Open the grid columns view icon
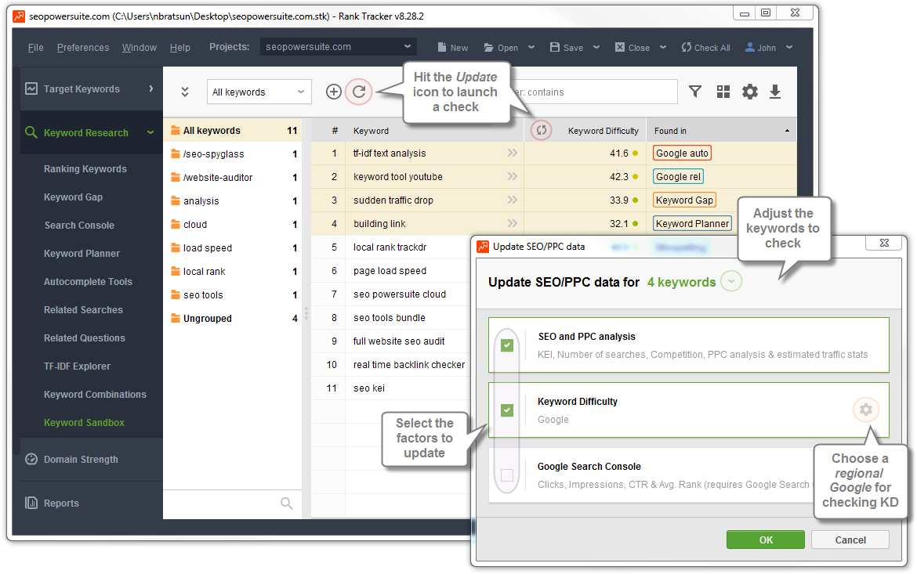The width and height of the screenshot is (917, 574). click(723, 92)
